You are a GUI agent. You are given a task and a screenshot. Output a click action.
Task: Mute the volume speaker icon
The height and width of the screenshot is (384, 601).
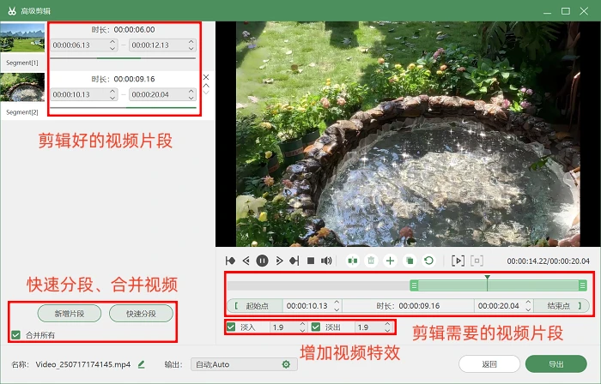326,261
